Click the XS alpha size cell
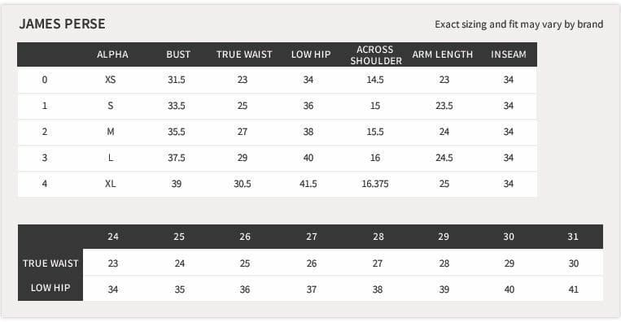Viewport: 621px width, 322px height. tap(111, 80)
